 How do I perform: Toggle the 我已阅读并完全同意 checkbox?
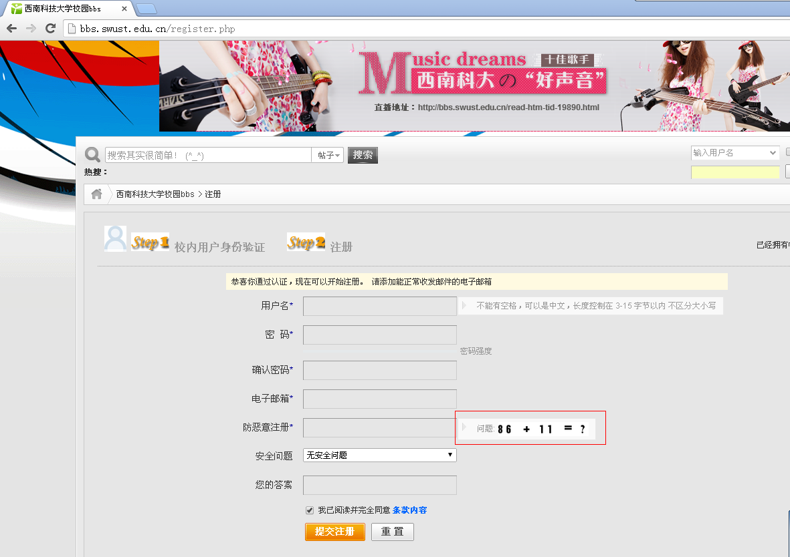pos(309,510)
